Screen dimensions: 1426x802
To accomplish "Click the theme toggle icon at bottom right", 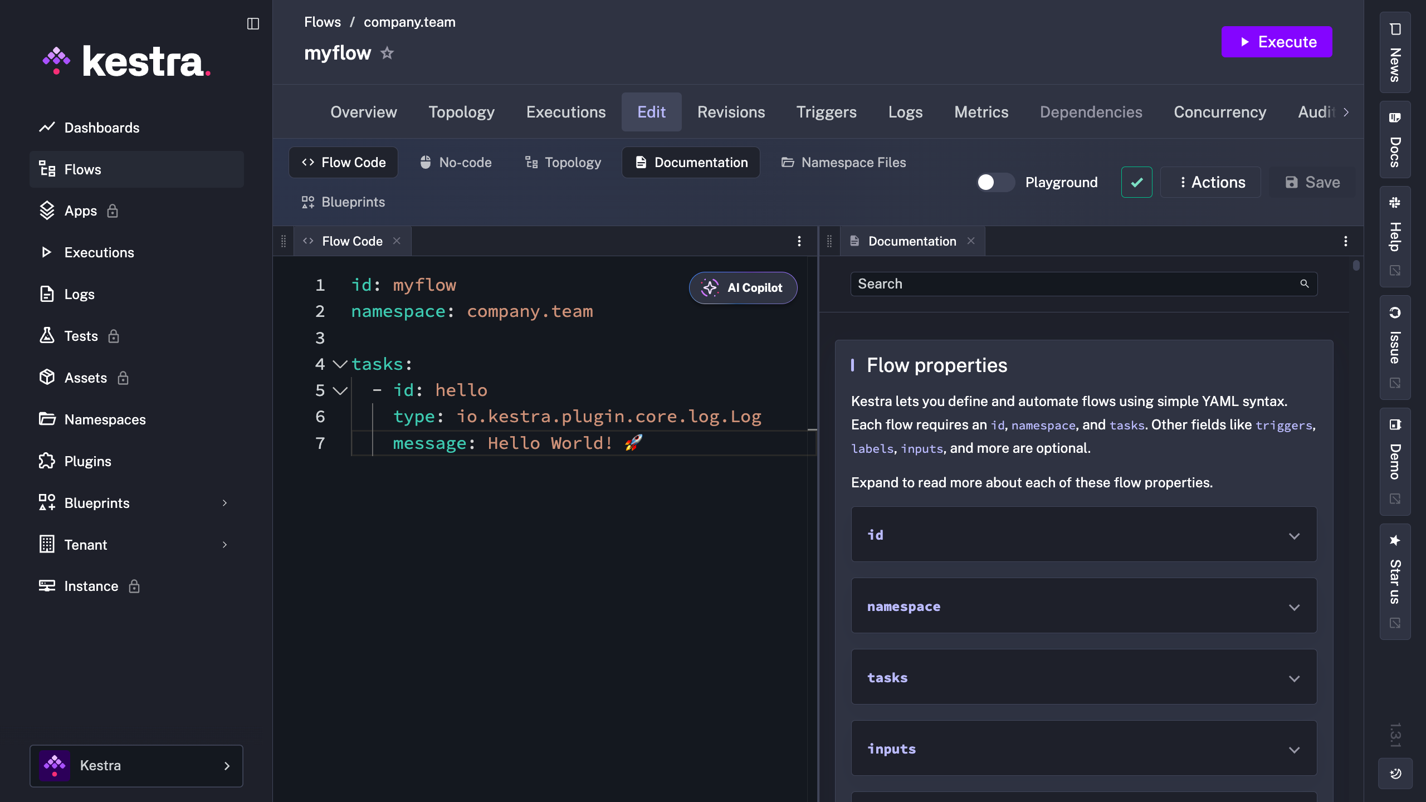I will click(1395, 774).
